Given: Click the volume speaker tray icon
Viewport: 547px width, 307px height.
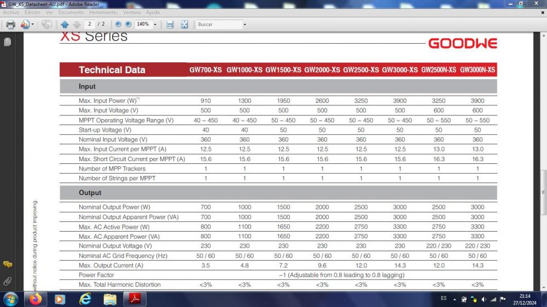Looking at the screenshot, I should 484,299.
